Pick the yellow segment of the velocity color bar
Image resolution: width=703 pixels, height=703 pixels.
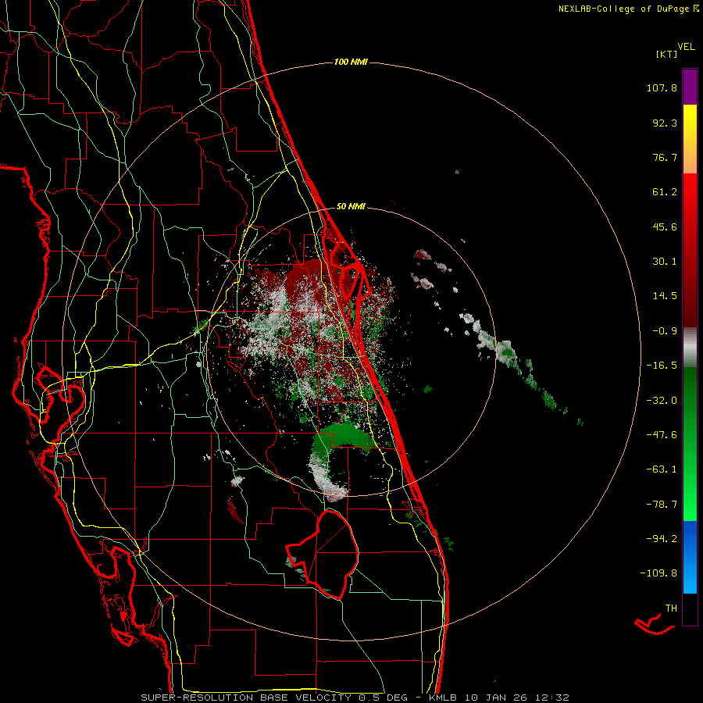tap(690, 122)
